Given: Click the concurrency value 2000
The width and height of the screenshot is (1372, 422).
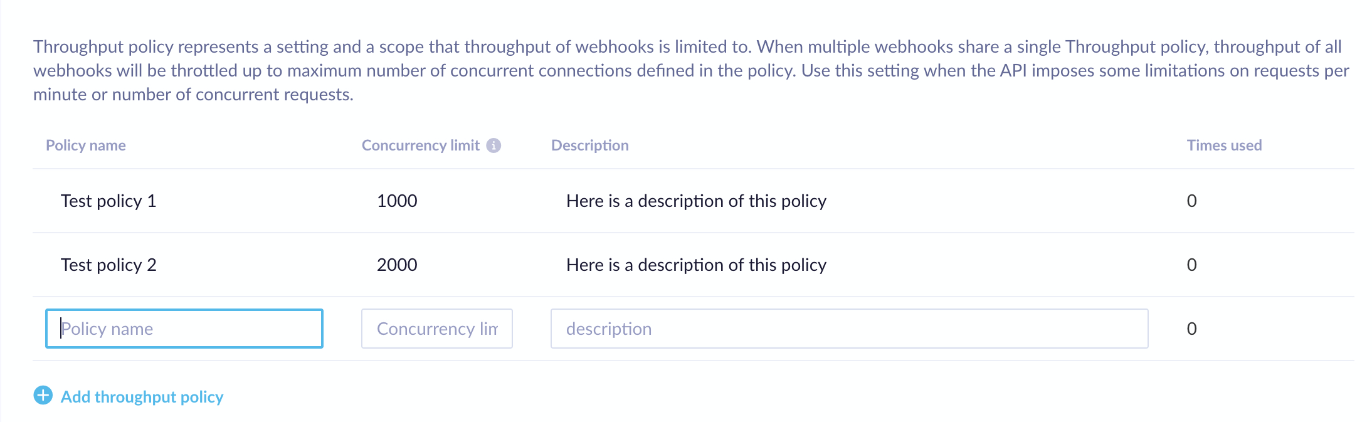Looking at the screenshot, I should coord(397,265).
